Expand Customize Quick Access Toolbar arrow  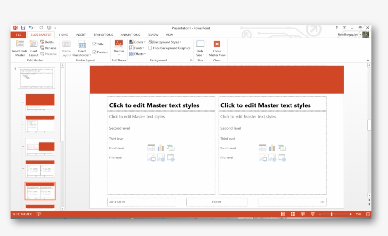pyautogui.click(x=55, y=28)
